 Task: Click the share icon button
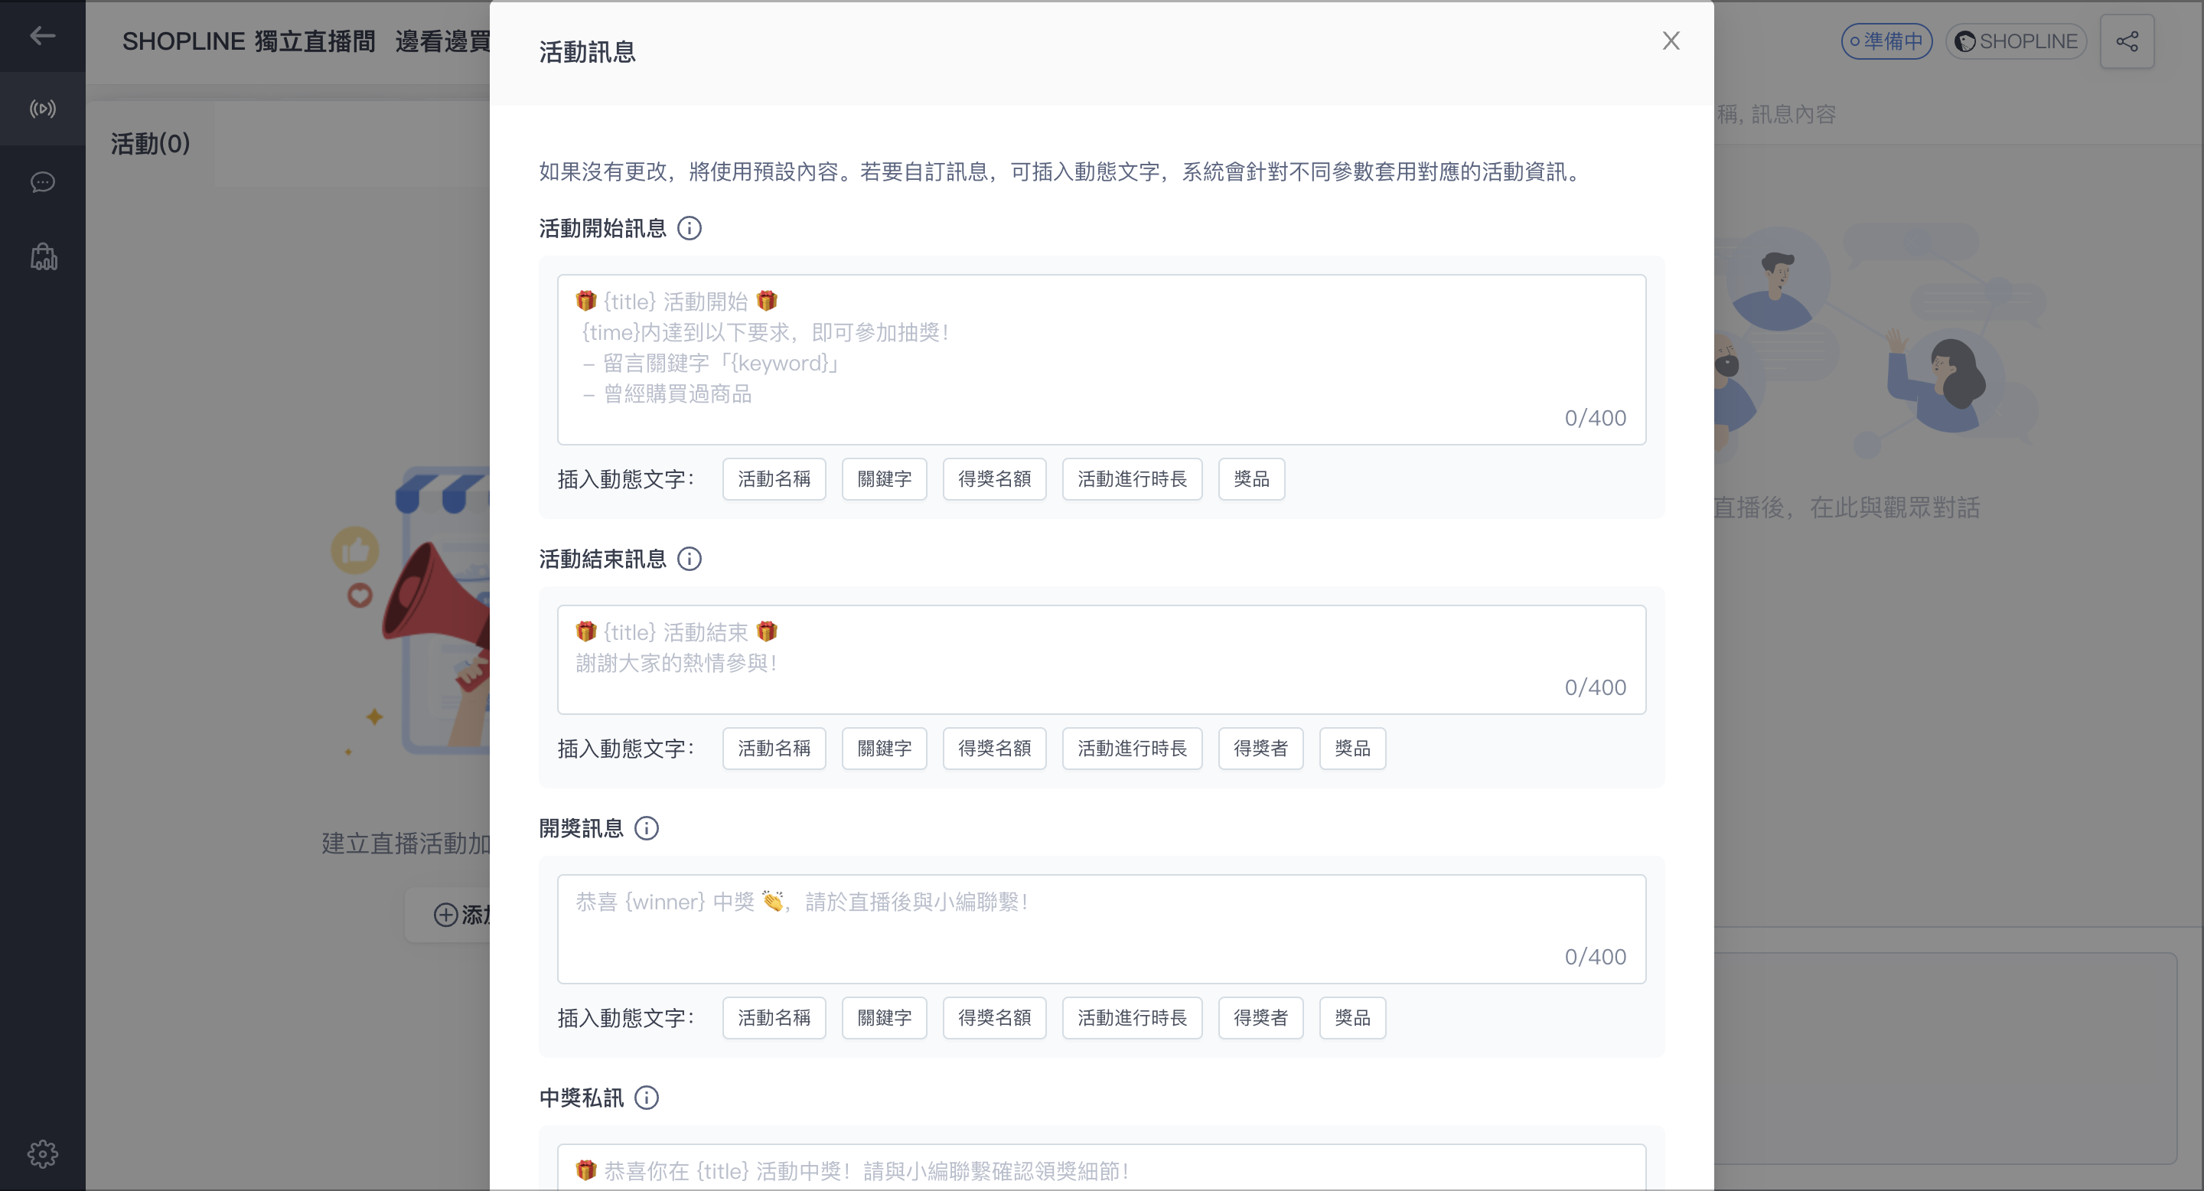[x=2127, y=41]
